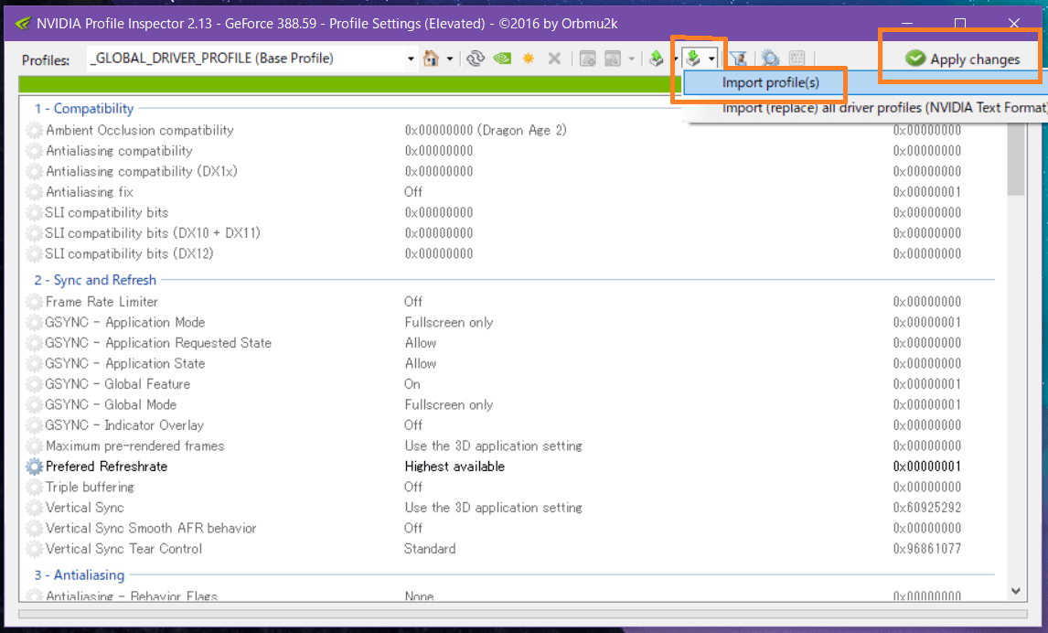
Task: Select Maximum pre-rendered frames setting name
Action: 134,445
